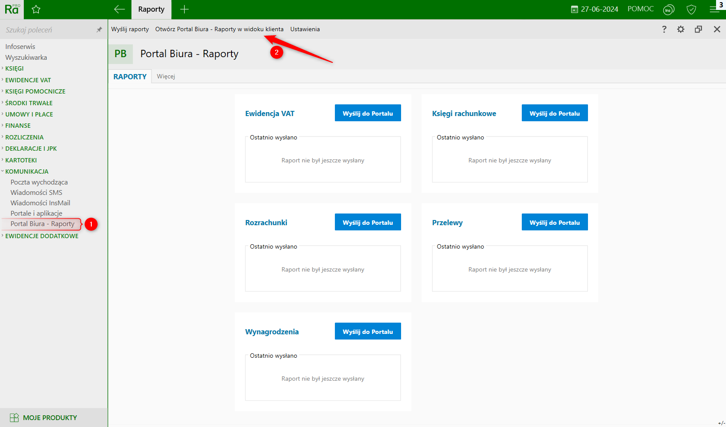Image resolution: width=726 pixels, height=427 pixels.
Task: Select Portal Biura - Raporty item
Action: (42, 224)
